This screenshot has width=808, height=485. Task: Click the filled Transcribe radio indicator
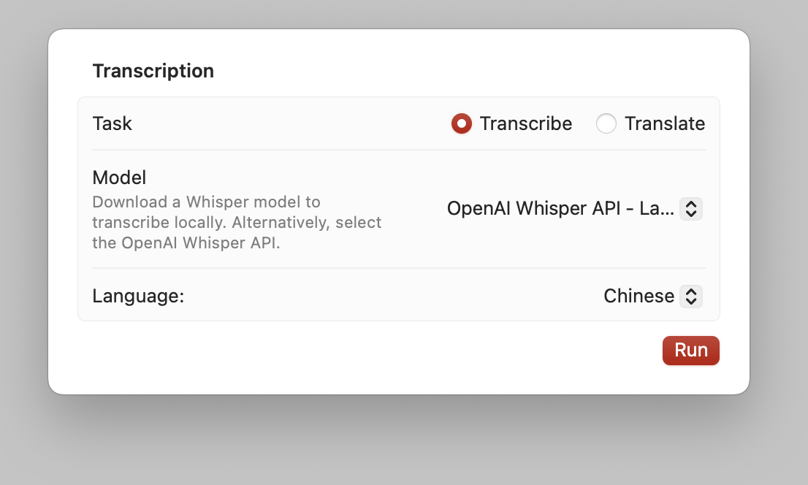point(462,123)
